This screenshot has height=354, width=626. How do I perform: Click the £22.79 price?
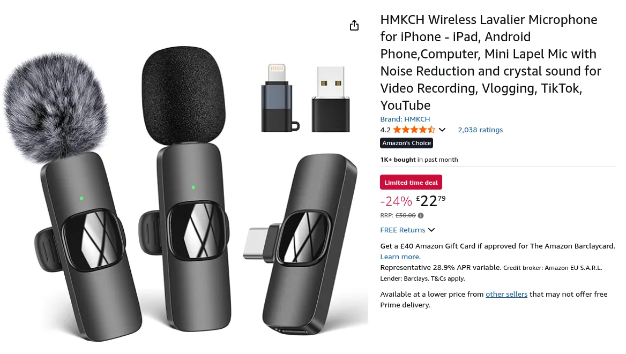(431, 201)
